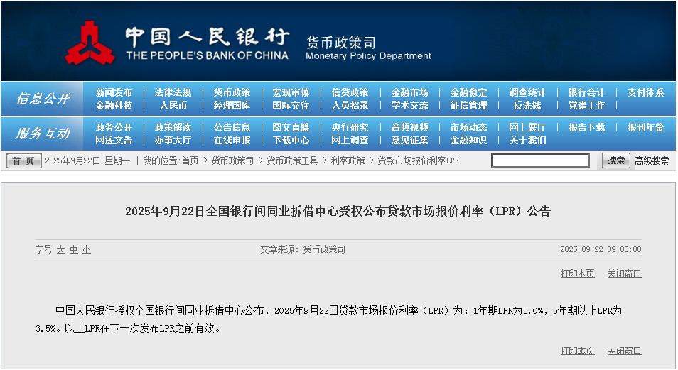Go to 在线申报 page
Screen dimensions: 678x370
click(232, 141)
